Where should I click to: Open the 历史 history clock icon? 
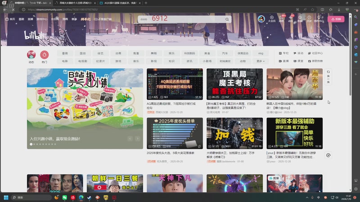click(x=309, y=19)
